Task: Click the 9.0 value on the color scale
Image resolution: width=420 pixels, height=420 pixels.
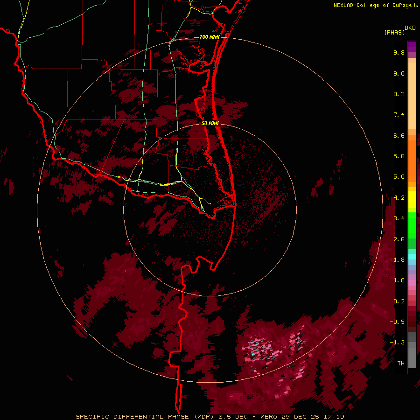Action: (399, 73)
